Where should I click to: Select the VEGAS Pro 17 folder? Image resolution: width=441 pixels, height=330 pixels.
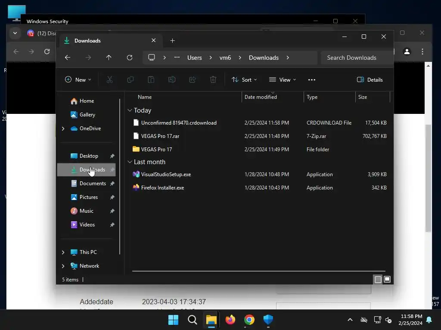pyautogui.click(x=259, y=149)
